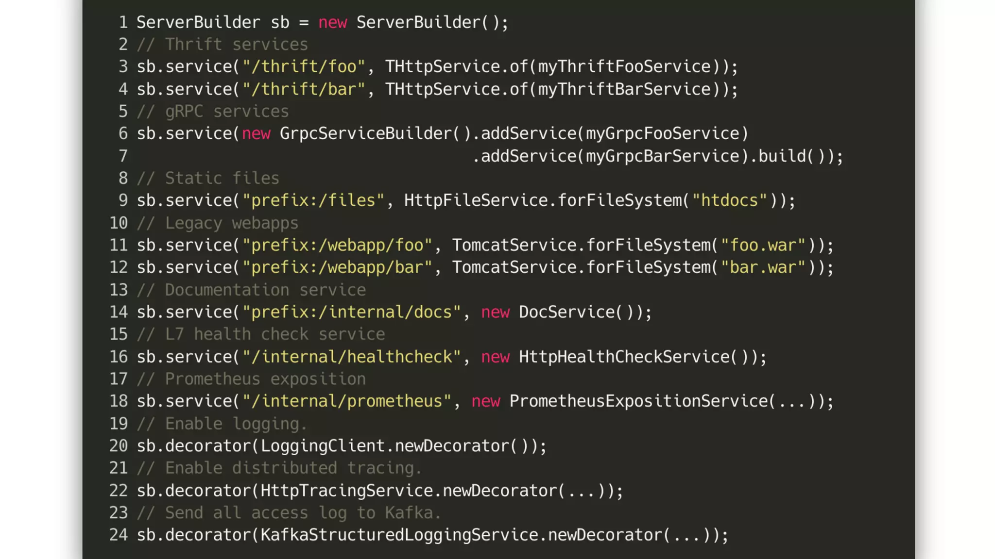Click the "prefix:/files" string
995x559 pixels.
pos(313,200)
